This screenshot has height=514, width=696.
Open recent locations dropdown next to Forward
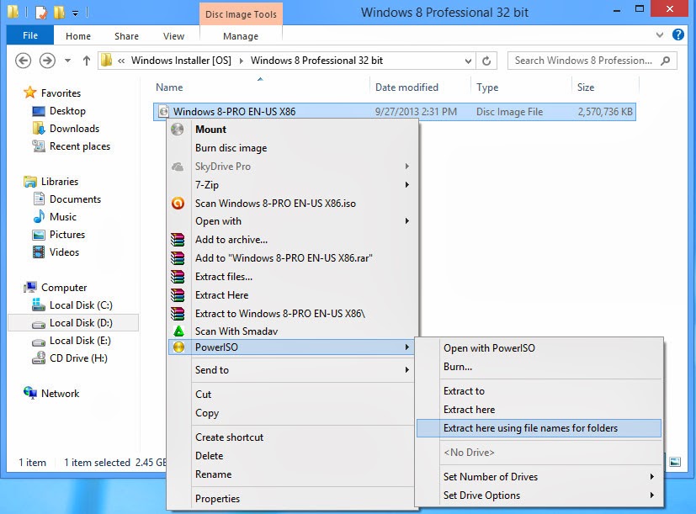click(67, 61)
